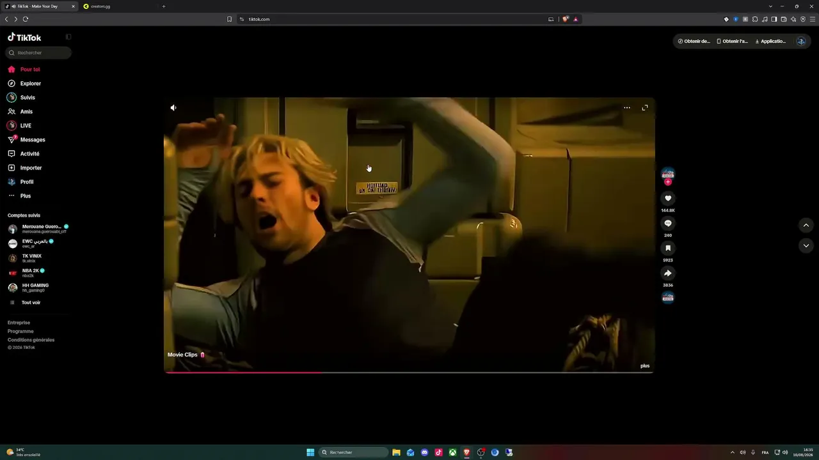The image size is (819, 460).
Task: Reload the current page
Action: click(26, 19)
